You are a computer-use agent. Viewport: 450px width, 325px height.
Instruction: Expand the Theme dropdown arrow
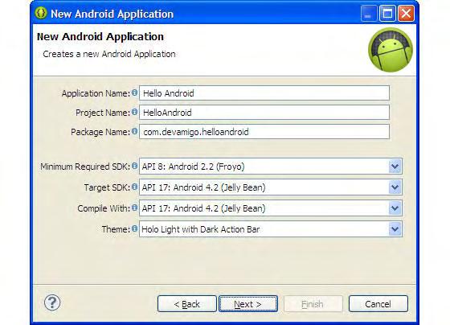coord(395,229)
